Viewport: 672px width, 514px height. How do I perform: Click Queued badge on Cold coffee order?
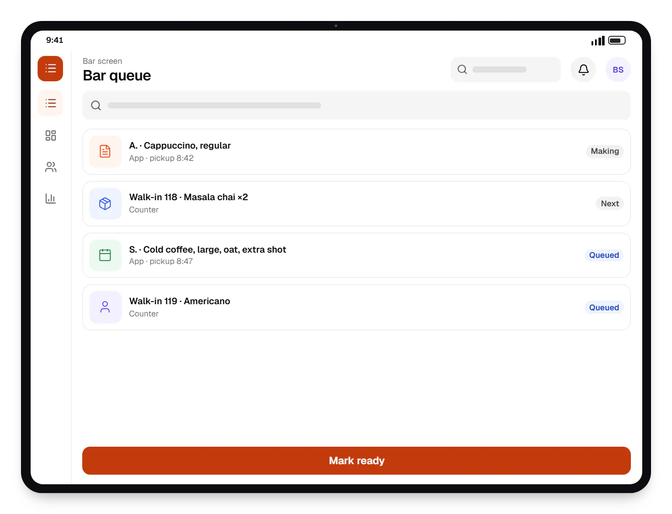[604, 255]
